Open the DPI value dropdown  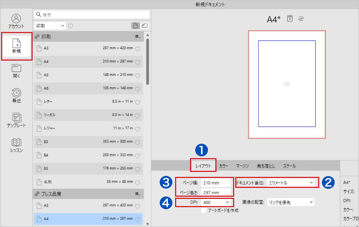click(x=216, y=202)
